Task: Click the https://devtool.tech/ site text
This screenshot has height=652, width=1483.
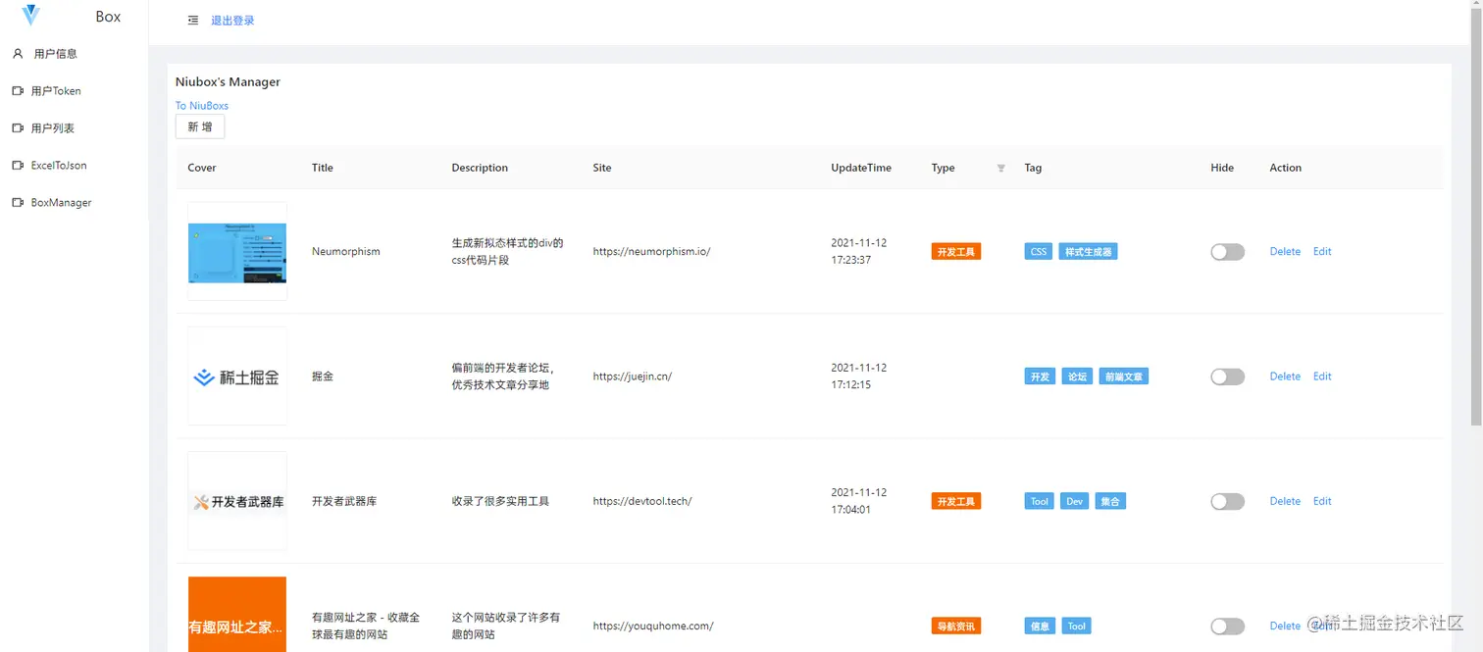Action: (x=641, y=501)
